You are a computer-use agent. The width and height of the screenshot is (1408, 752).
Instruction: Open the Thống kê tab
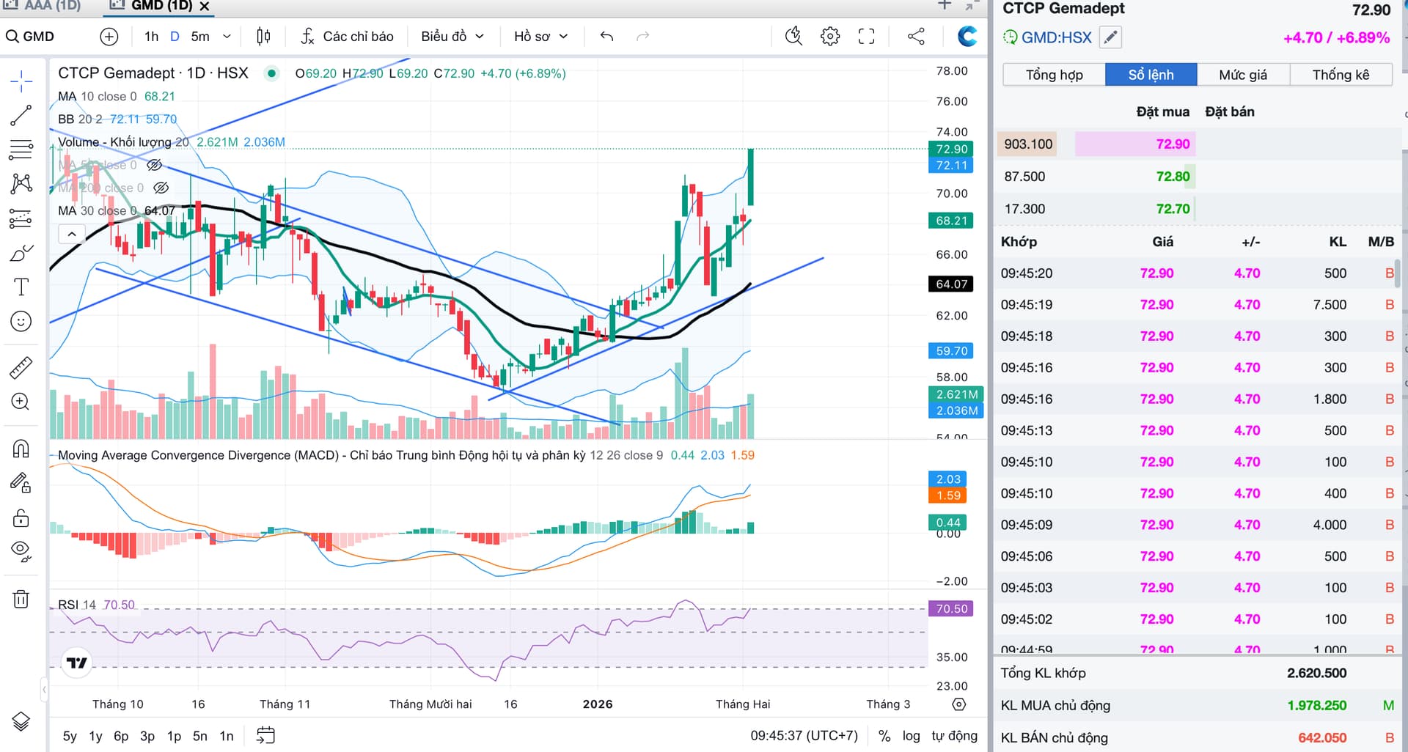coord(1341,75)
